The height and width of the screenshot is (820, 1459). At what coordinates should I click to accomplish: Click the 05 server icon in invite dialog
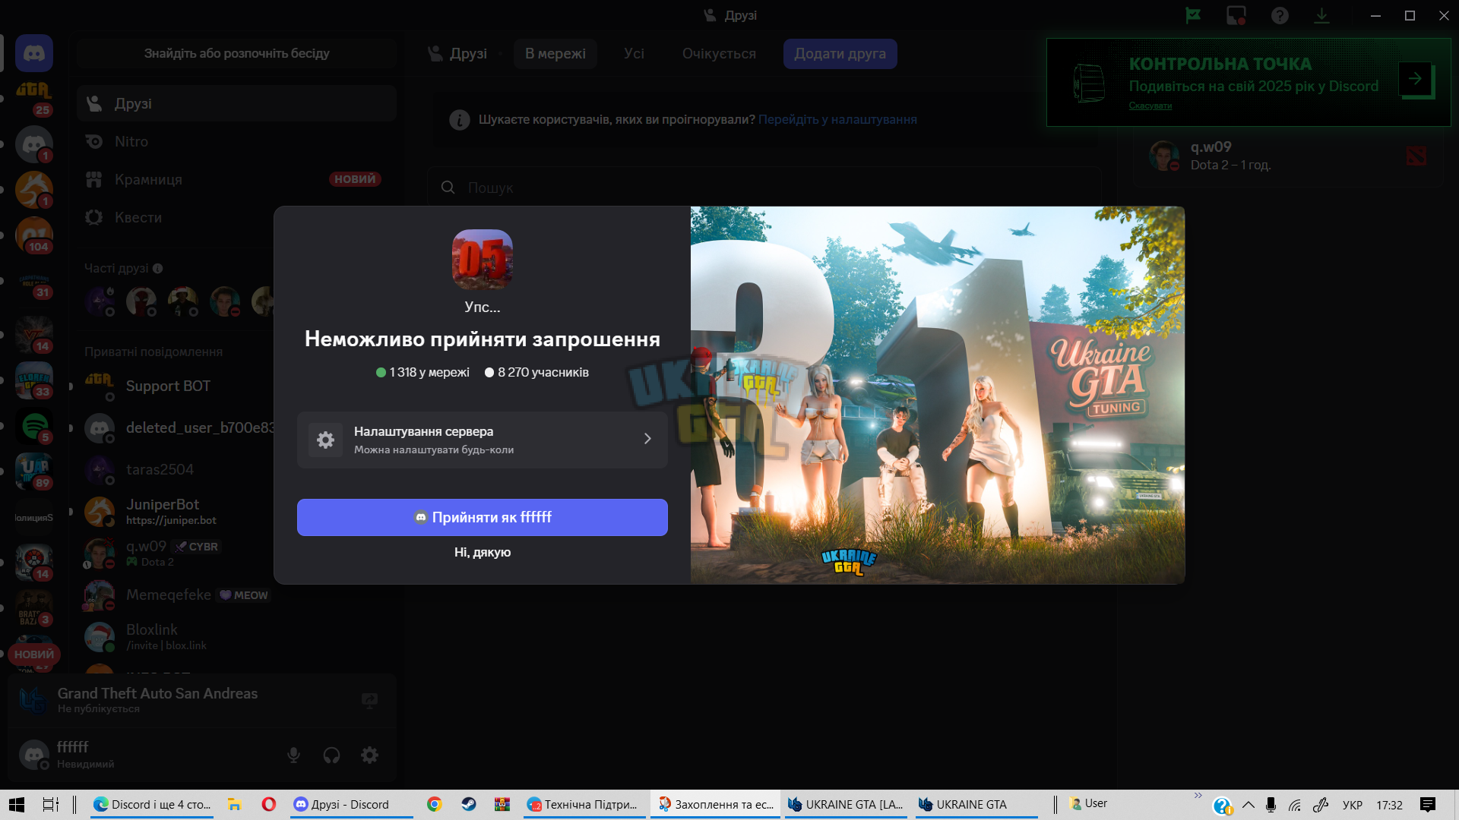pyautogui.click(x=483, y=259)
